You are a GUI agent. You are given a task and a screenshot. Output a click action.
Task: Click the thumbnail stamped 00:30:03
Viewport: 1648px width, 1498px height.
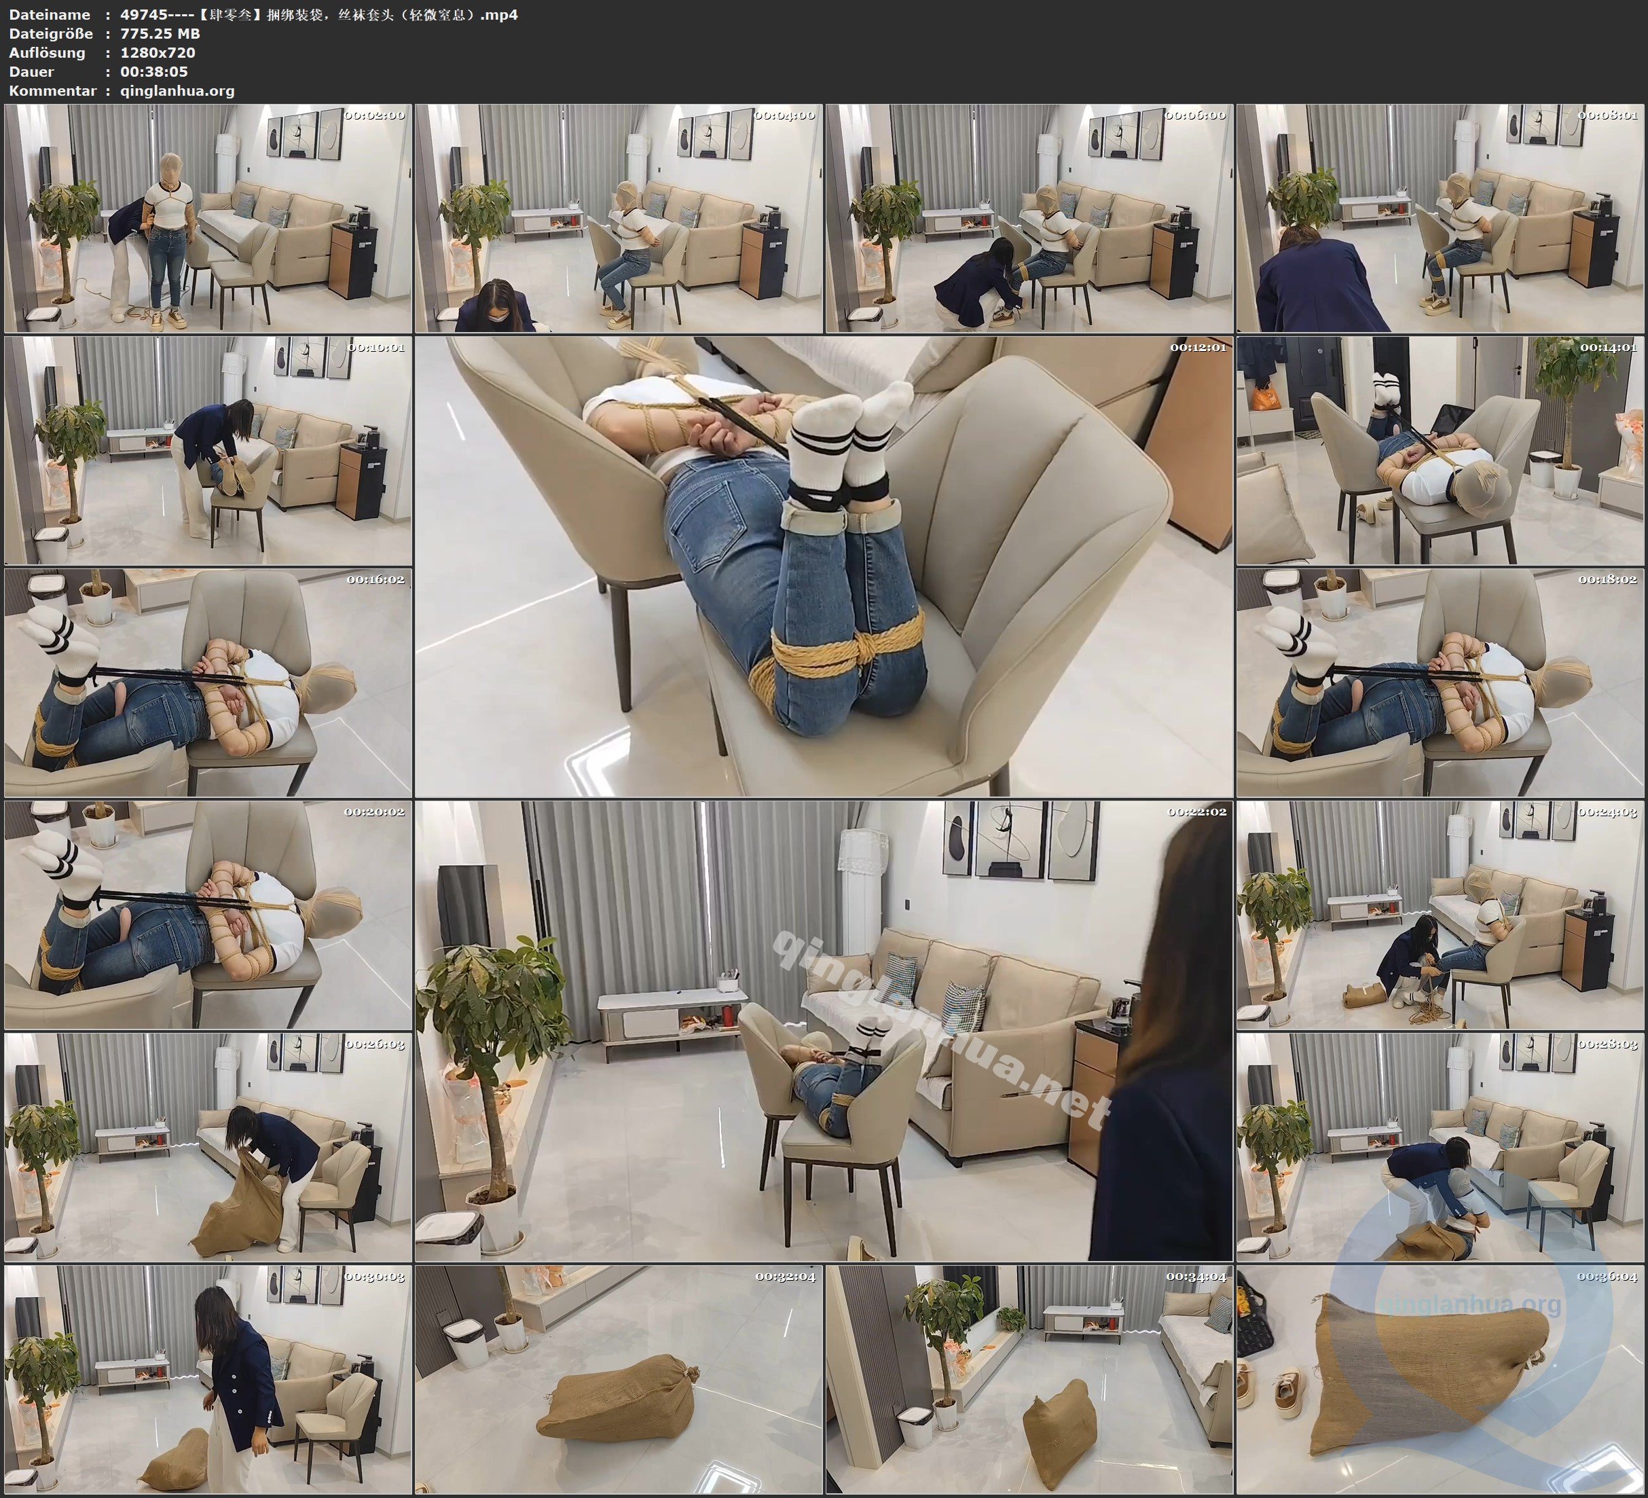208,1379
